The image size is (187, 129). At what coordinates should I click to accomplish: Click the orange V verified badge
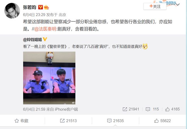tap(41, 7)
